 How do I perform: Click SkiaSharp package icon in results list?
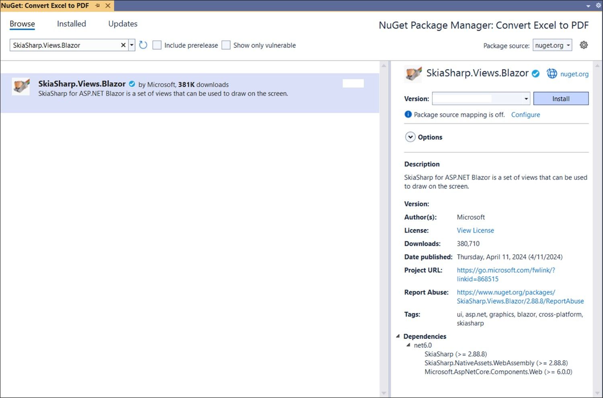(x=21, y=86)
